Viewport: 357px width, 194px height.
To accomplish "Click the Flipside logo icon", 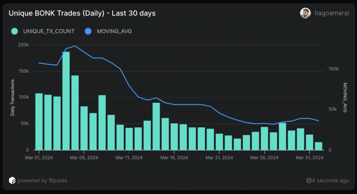I will point(12,180).
